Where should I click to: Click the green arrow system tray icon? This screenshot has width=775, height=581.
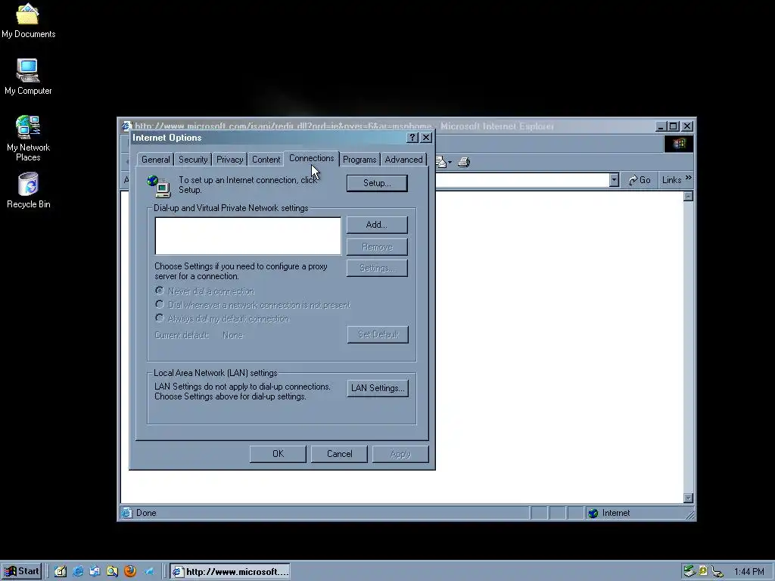coord(689,571)
